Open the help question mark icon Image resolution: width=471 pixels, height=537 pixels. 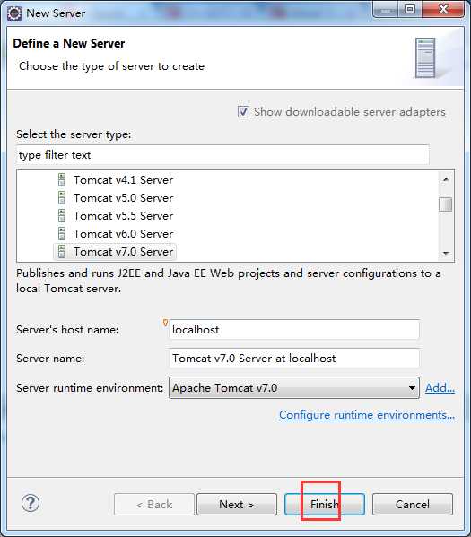tap(31, 503)
